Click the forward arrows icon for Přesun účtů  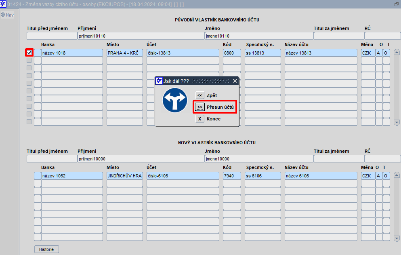pos(200,107)
